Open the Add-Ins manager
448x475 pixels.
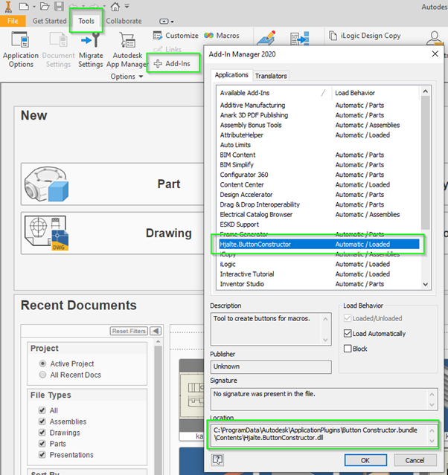[172, 65]
